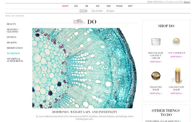Image resolution: width=194 pixels, height=122 pixels.
Task: Select the Beauty category in sidebar
Action: (11, 24)
